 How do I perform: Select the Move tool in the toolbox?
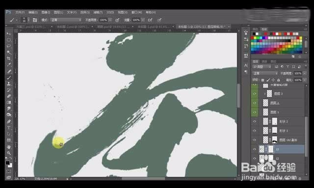9,33
